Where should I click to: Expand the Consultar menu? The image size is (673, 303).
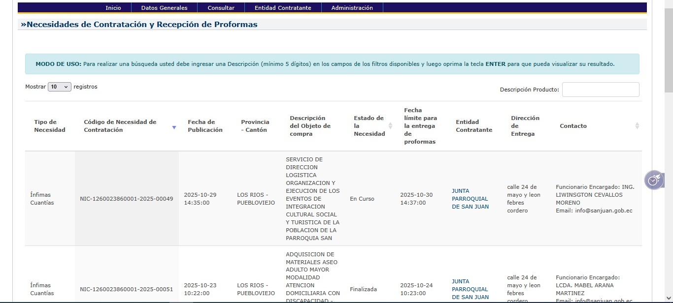tap(221, 8)
